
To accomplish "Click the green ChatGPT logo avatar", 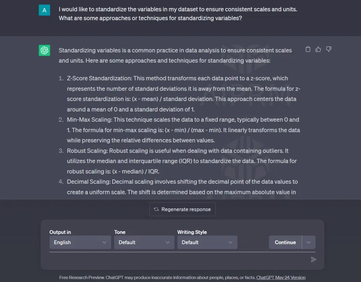I will pos(44,50).
